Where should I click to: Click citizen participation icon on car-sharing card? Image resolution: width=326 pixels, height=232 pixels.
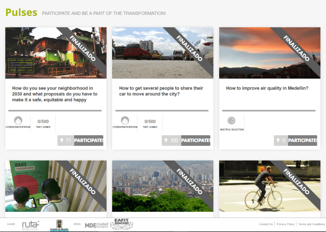click(x=125, y=121)
